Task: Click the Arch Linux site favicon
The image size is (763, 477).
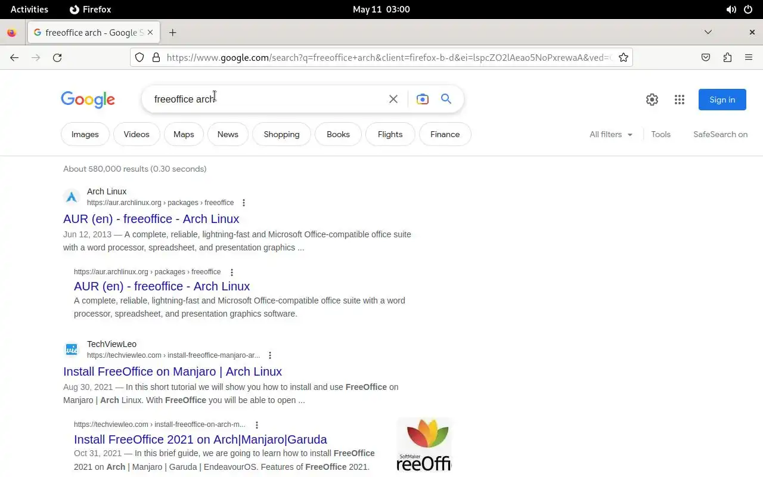Action: point(72,197)
